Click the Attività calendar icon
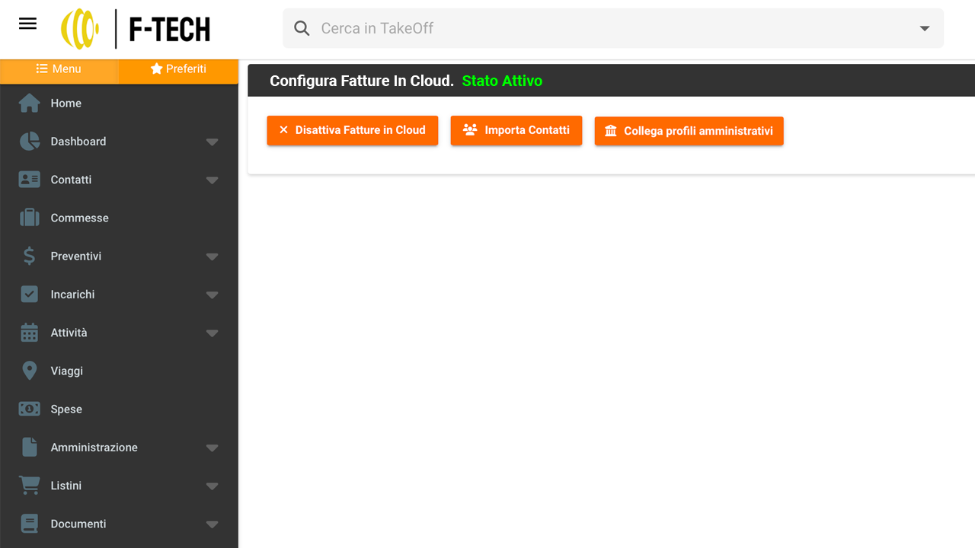 [x=30, y=333]
